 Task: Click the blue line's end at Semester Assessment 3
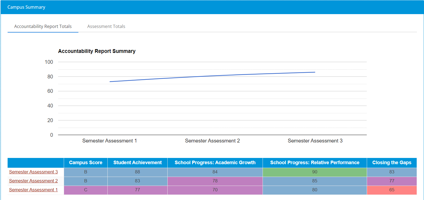(315, 72)
